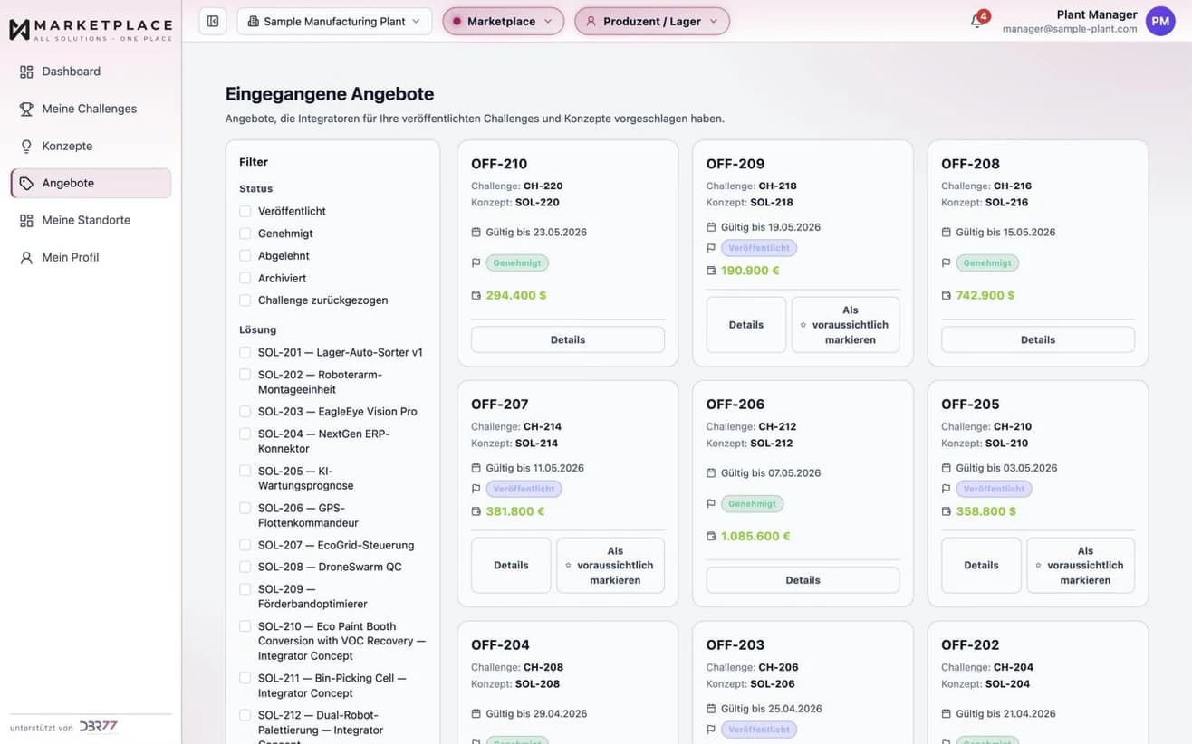Mark OFF-205 als voraussichtlich
The height and width of the screenshot is (744, 1192).
(x=1081, y=566)
